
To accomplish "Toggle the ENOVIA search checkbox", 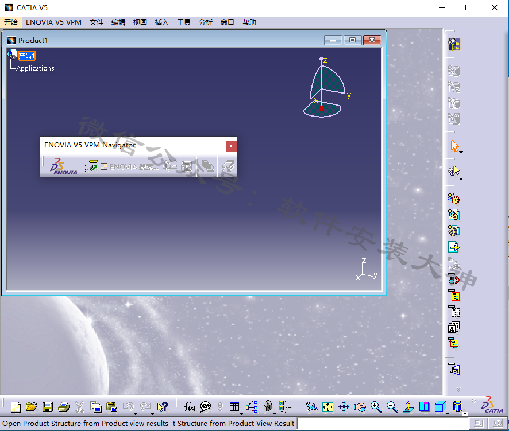I will pos(104,166).
